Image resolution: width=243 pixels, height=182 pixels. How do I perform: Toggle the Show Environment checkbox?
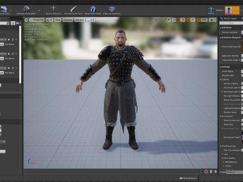click(x=242, y=120)
